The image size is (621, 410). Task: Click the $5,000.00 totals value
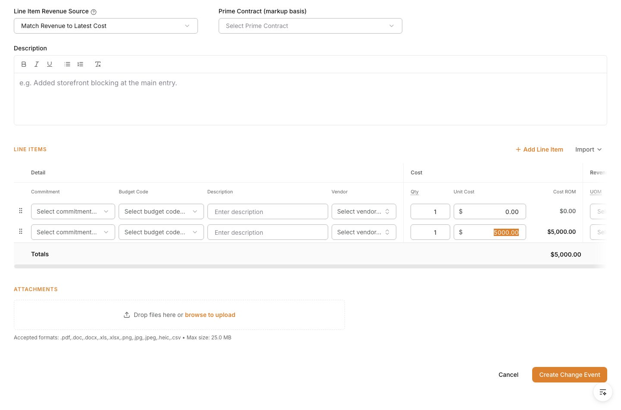[566, 255]
